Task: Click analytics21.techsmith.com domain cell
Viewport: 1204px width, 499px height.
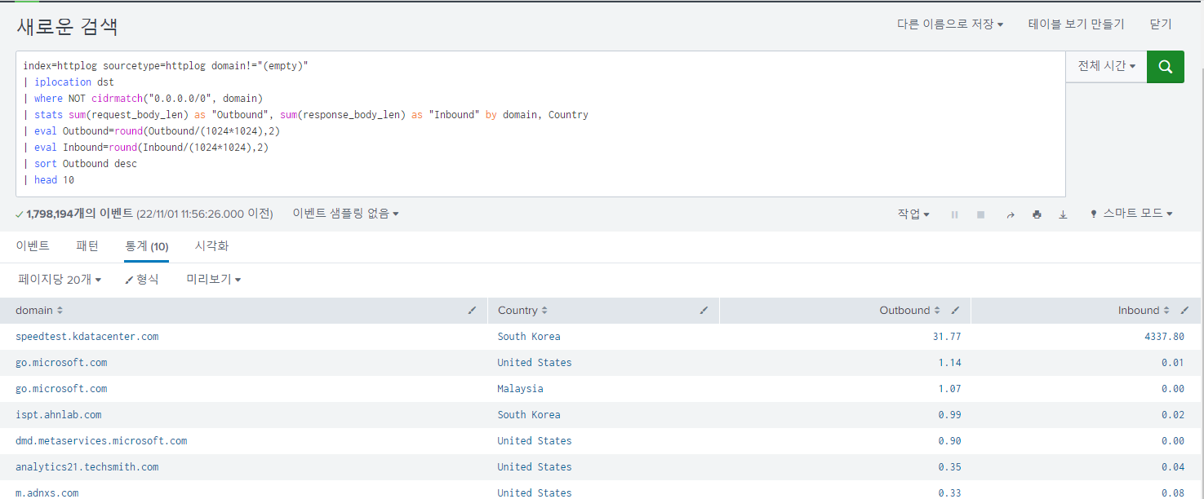Action: click(87, 467)
